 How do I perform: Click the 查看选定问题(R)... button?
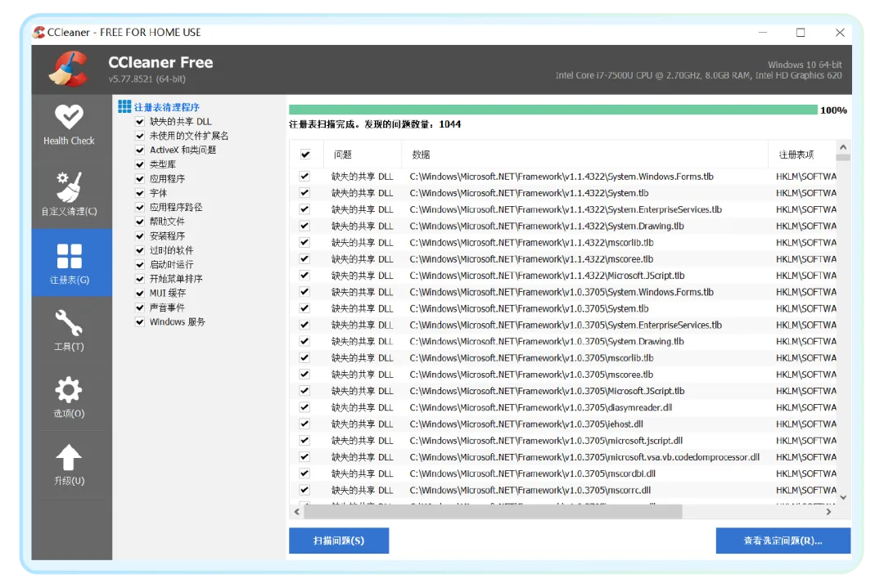point(783,541)
